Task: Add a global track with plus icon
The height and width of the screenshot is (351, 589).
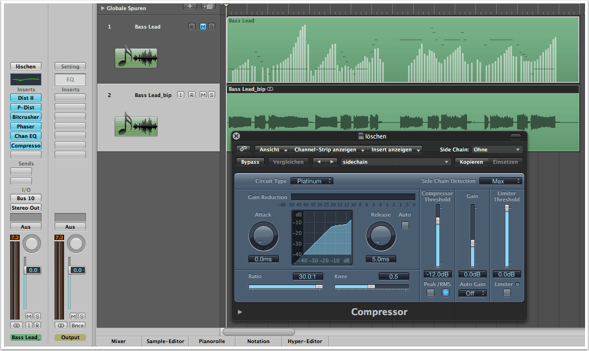Action: coord(191,6)
